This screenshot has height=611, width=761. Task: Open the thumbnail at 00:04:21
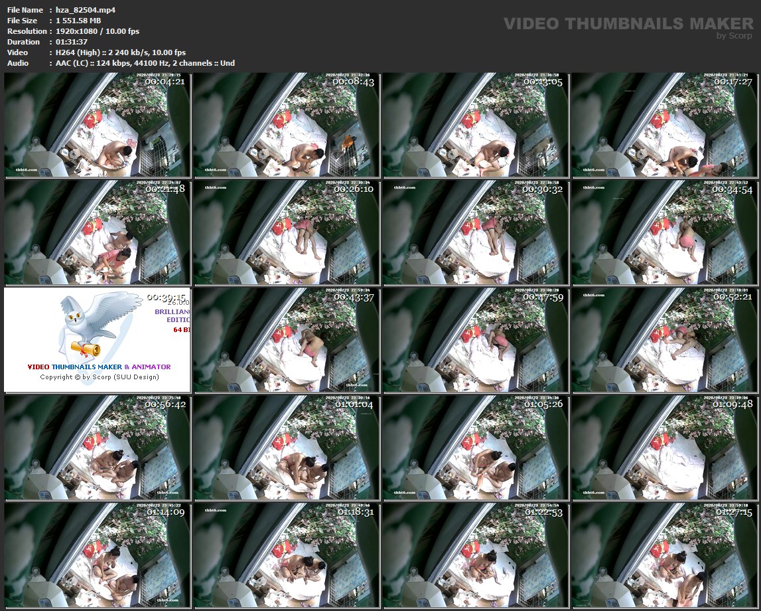97,125
